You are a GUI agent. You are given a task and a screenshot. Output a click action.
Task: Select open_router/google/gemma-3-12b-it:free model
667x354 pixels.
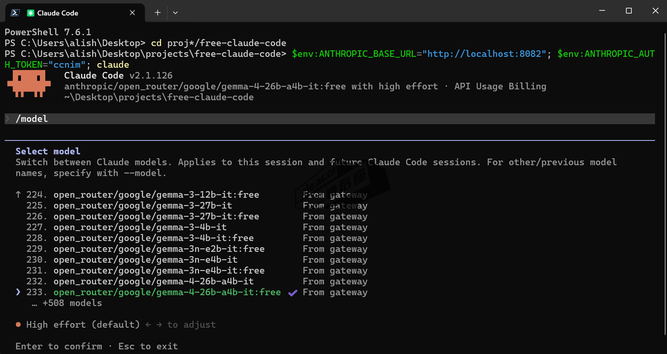click(156, 195)
